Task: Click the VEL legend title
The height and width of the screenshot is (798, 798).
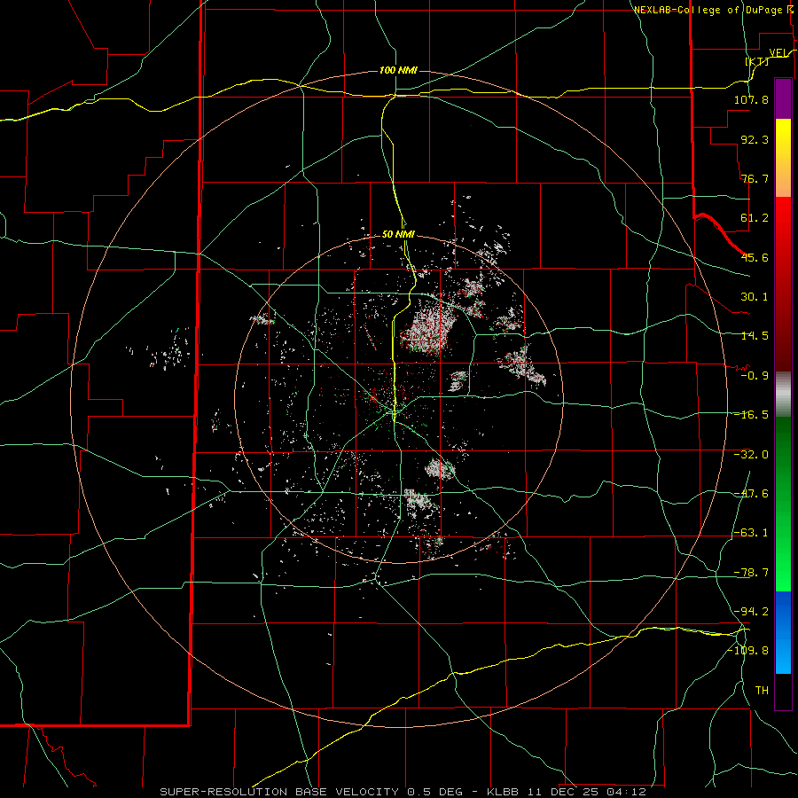Action: [x=778, y=53]
